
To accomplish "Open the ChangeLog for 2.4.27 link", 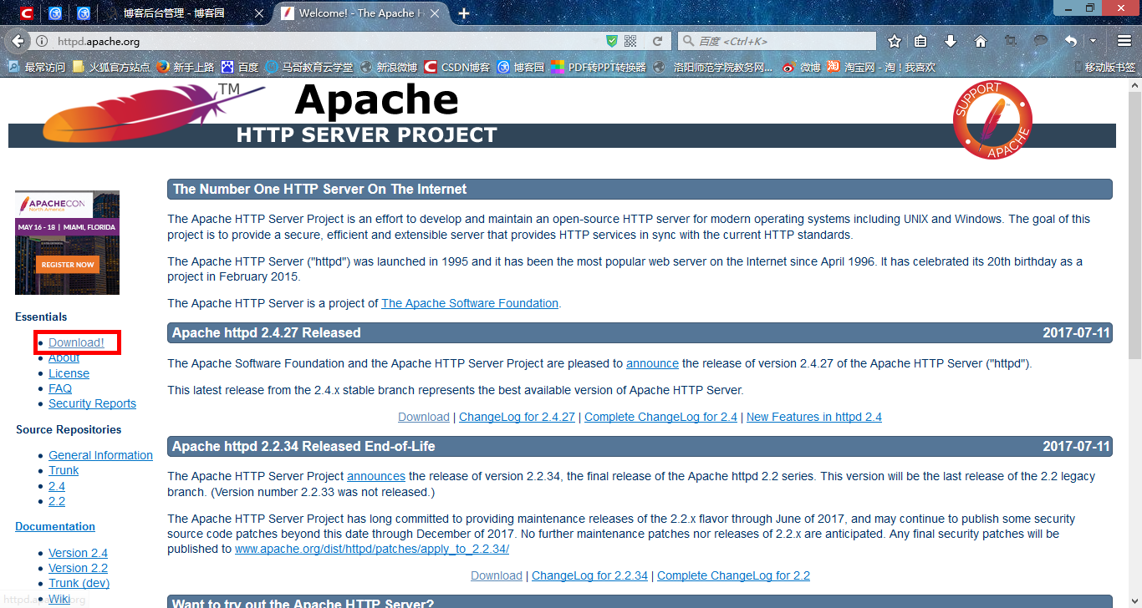I will 517,417.
